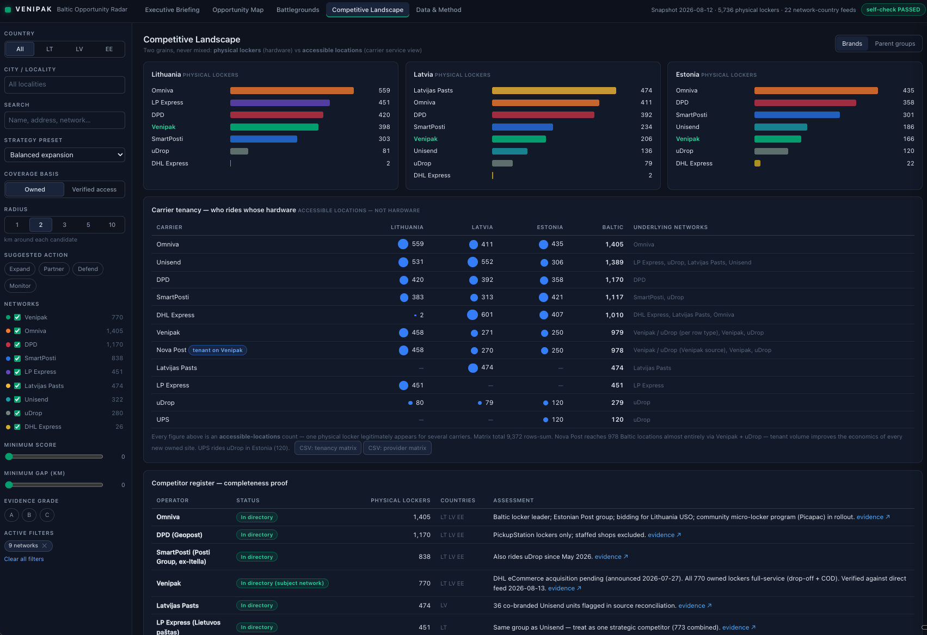Open the Executive Briefing tab
The height and width of the screenshot is (635, 927).
coord(172,10)
